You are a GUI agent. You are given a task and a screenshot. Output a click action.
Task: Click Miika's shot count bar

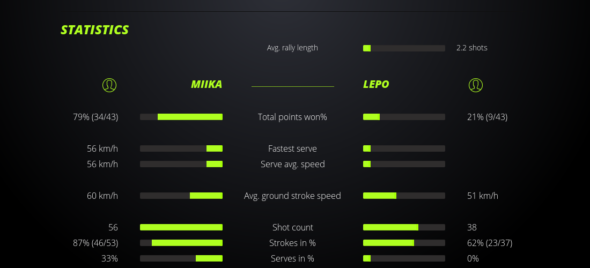(x=181, y=227)
